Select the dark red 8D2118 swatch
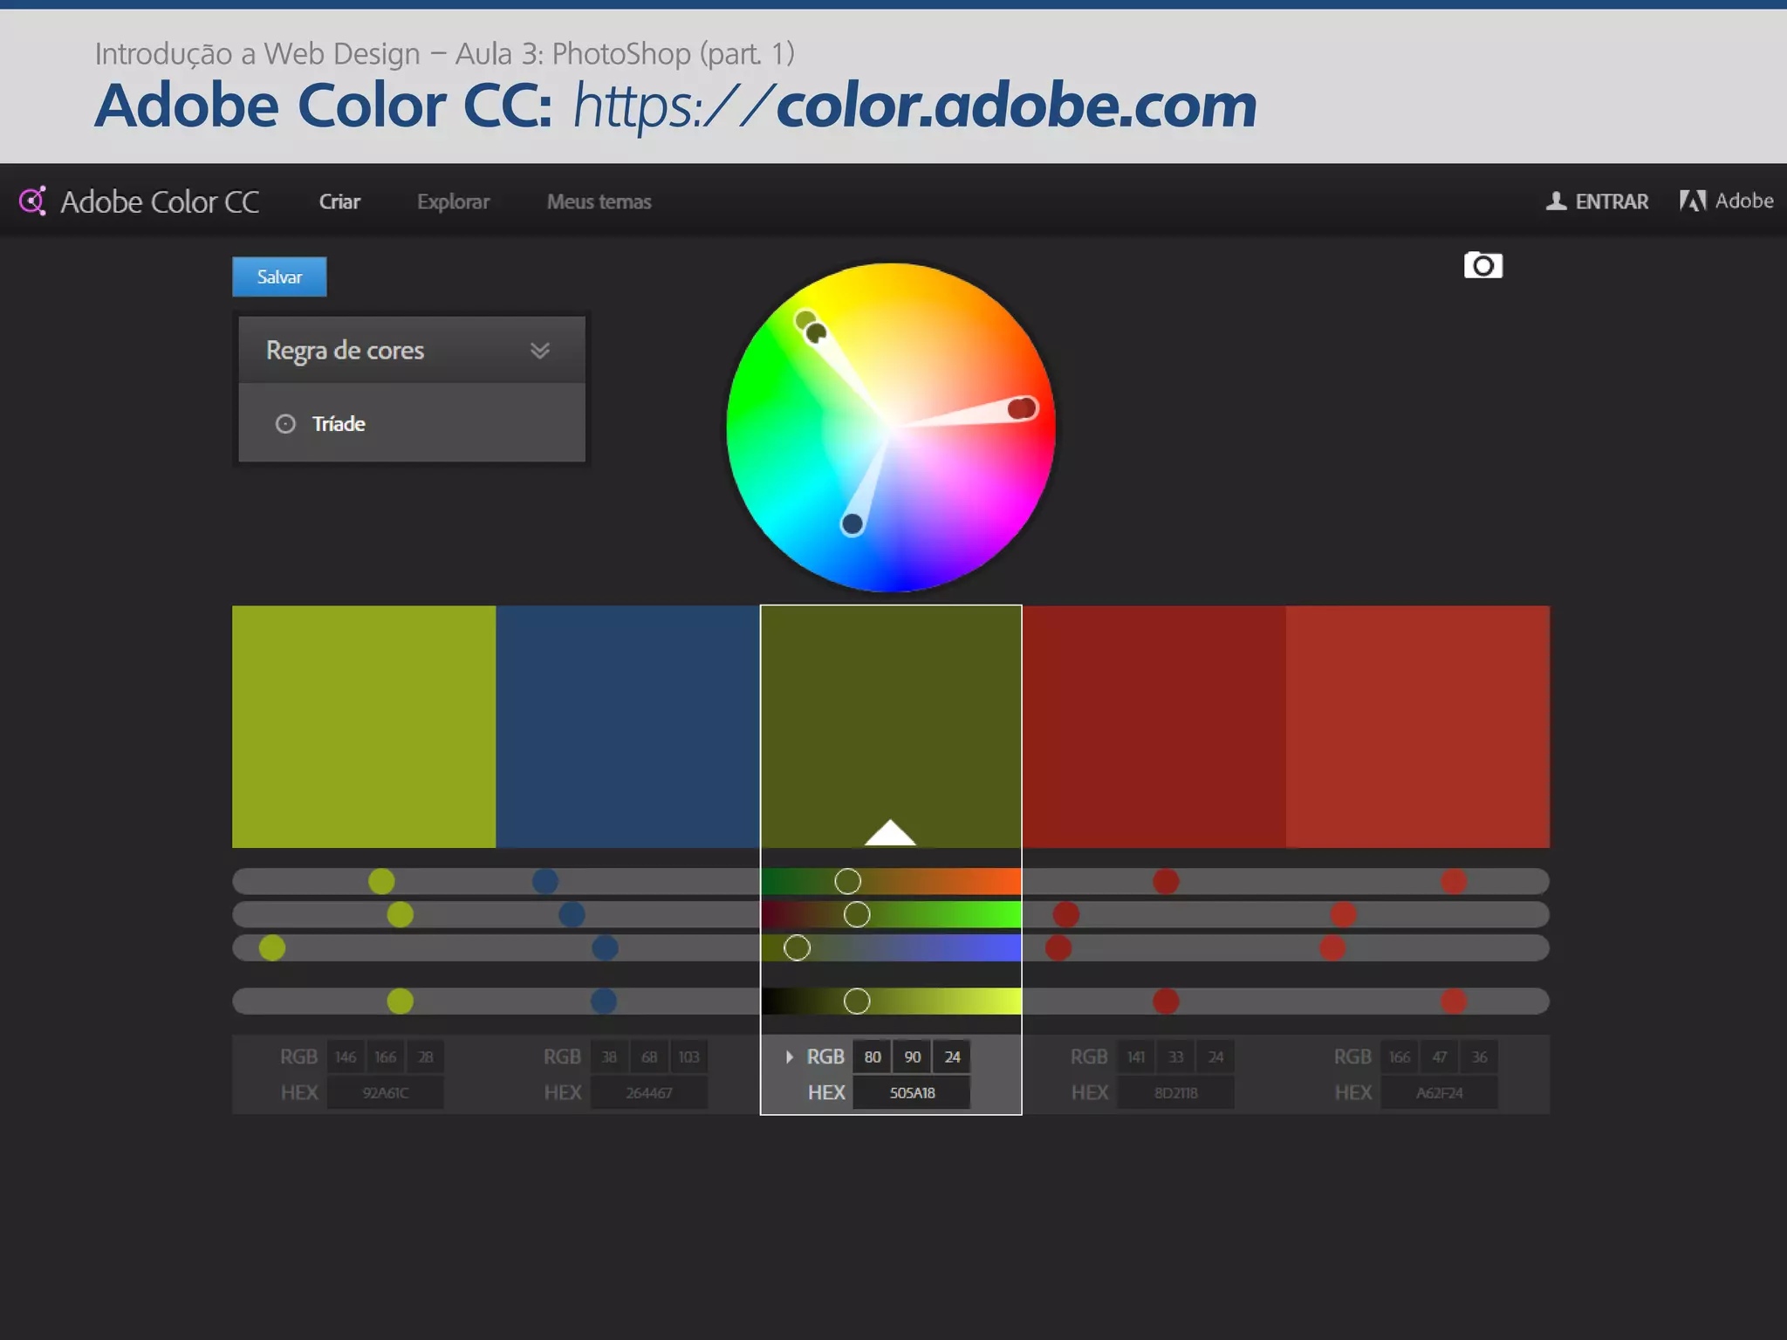1787x1340 pixels. (1154, 727)
